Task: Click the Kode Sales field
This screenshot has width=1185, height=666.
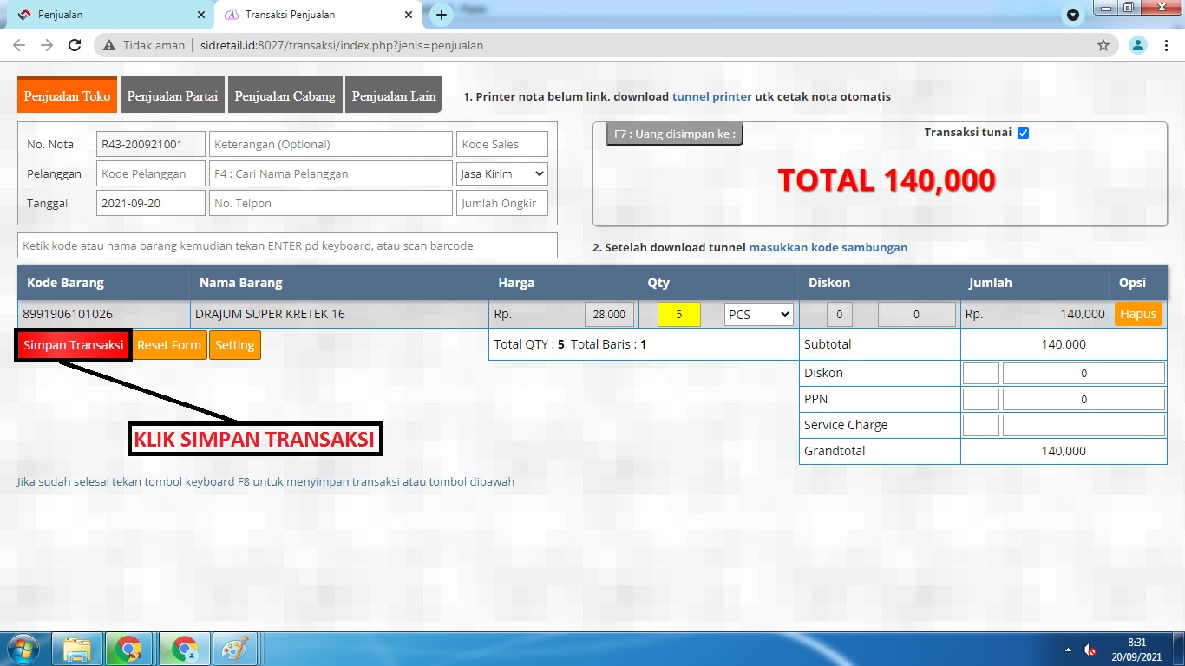Action: [x=502, y=144]
